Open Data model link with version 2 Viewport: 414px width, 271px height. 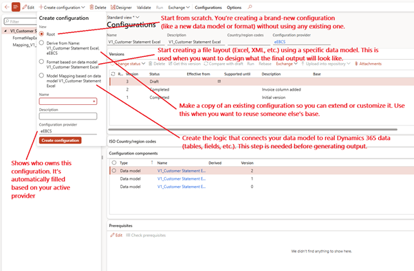click(x=182, y=171)
